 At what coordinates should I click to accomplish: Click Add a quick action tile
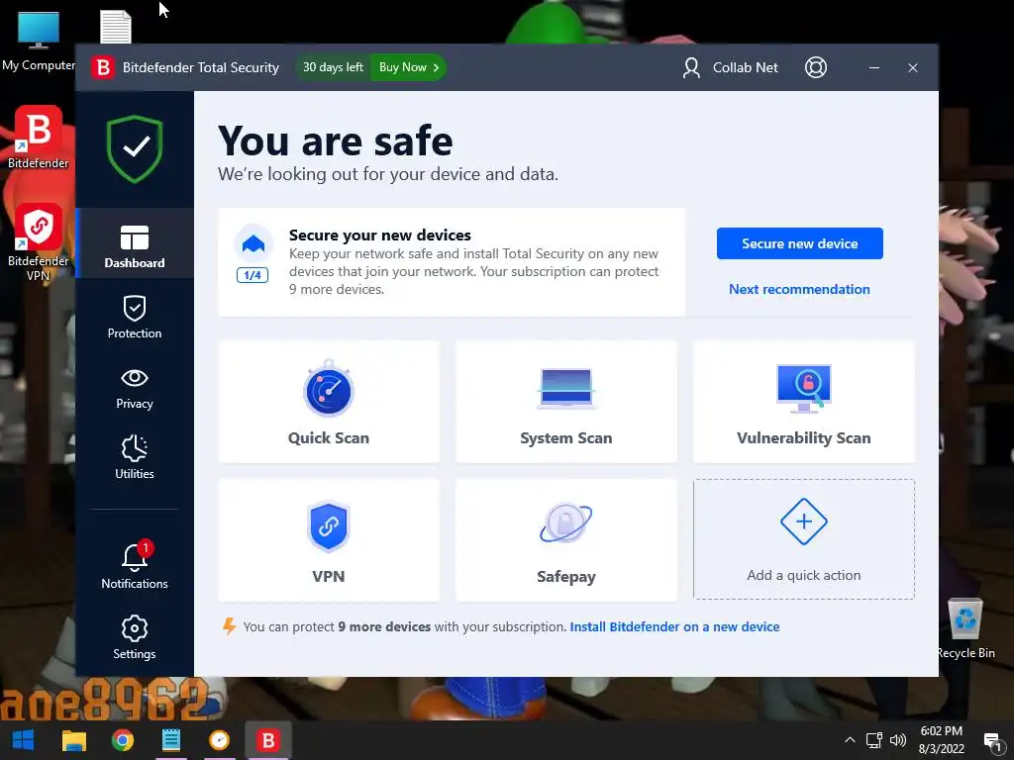pos(803,539)
